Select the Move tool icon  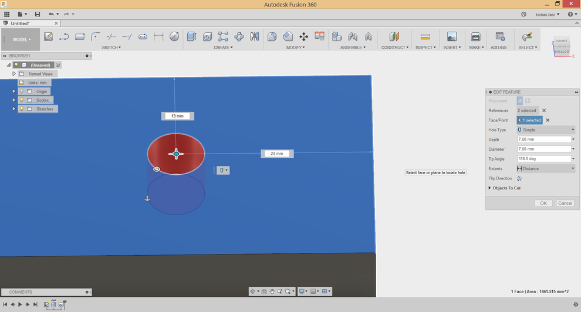[x=304, y=36]
